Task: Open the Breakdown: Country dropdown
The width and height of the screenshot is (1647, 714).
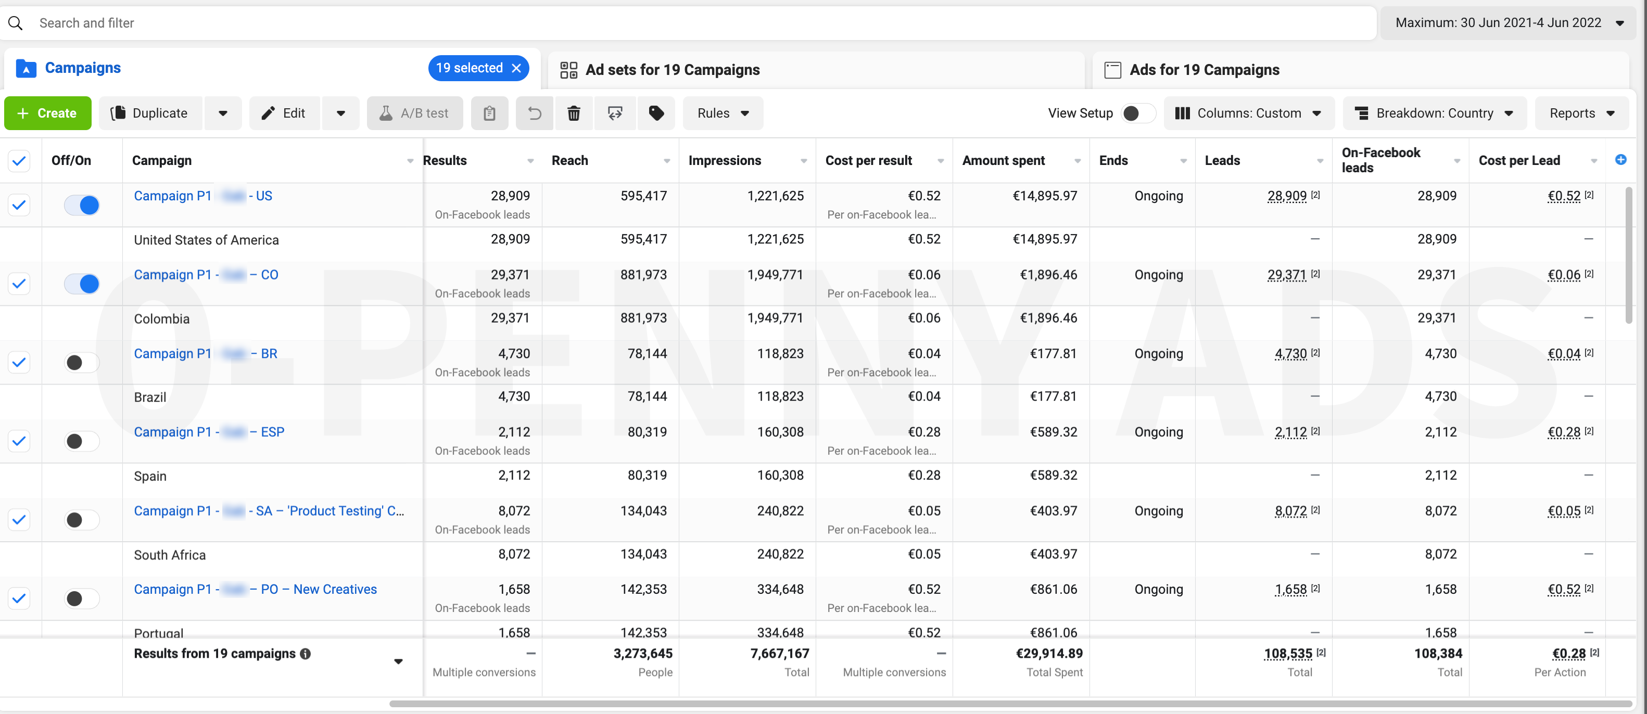Action: click(1434, 113)
